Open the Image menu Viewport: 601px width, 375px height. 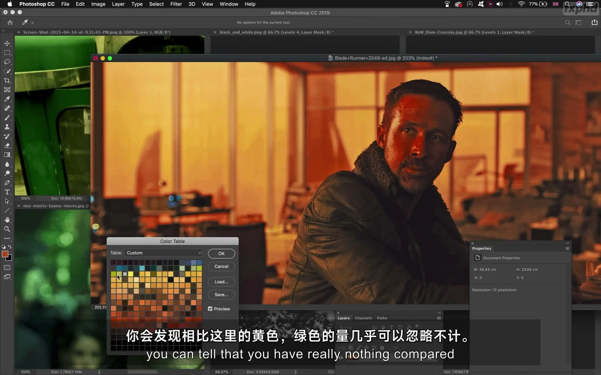98,4
